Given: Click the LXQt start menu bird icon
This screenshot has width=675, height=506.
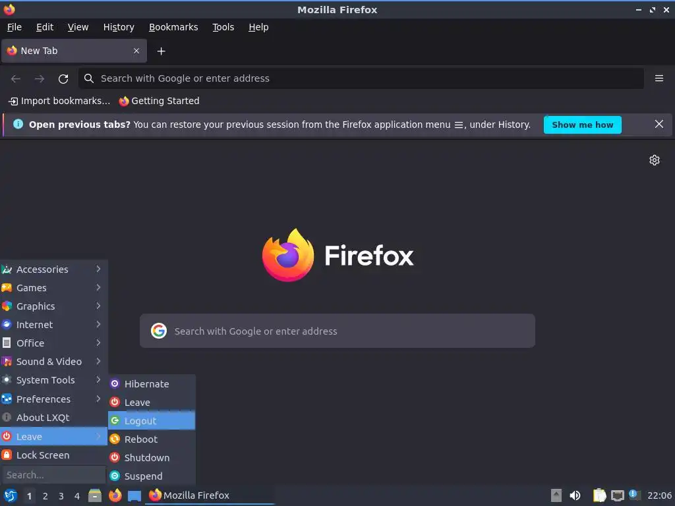Looking at the screenshot, I should [11, 495].
